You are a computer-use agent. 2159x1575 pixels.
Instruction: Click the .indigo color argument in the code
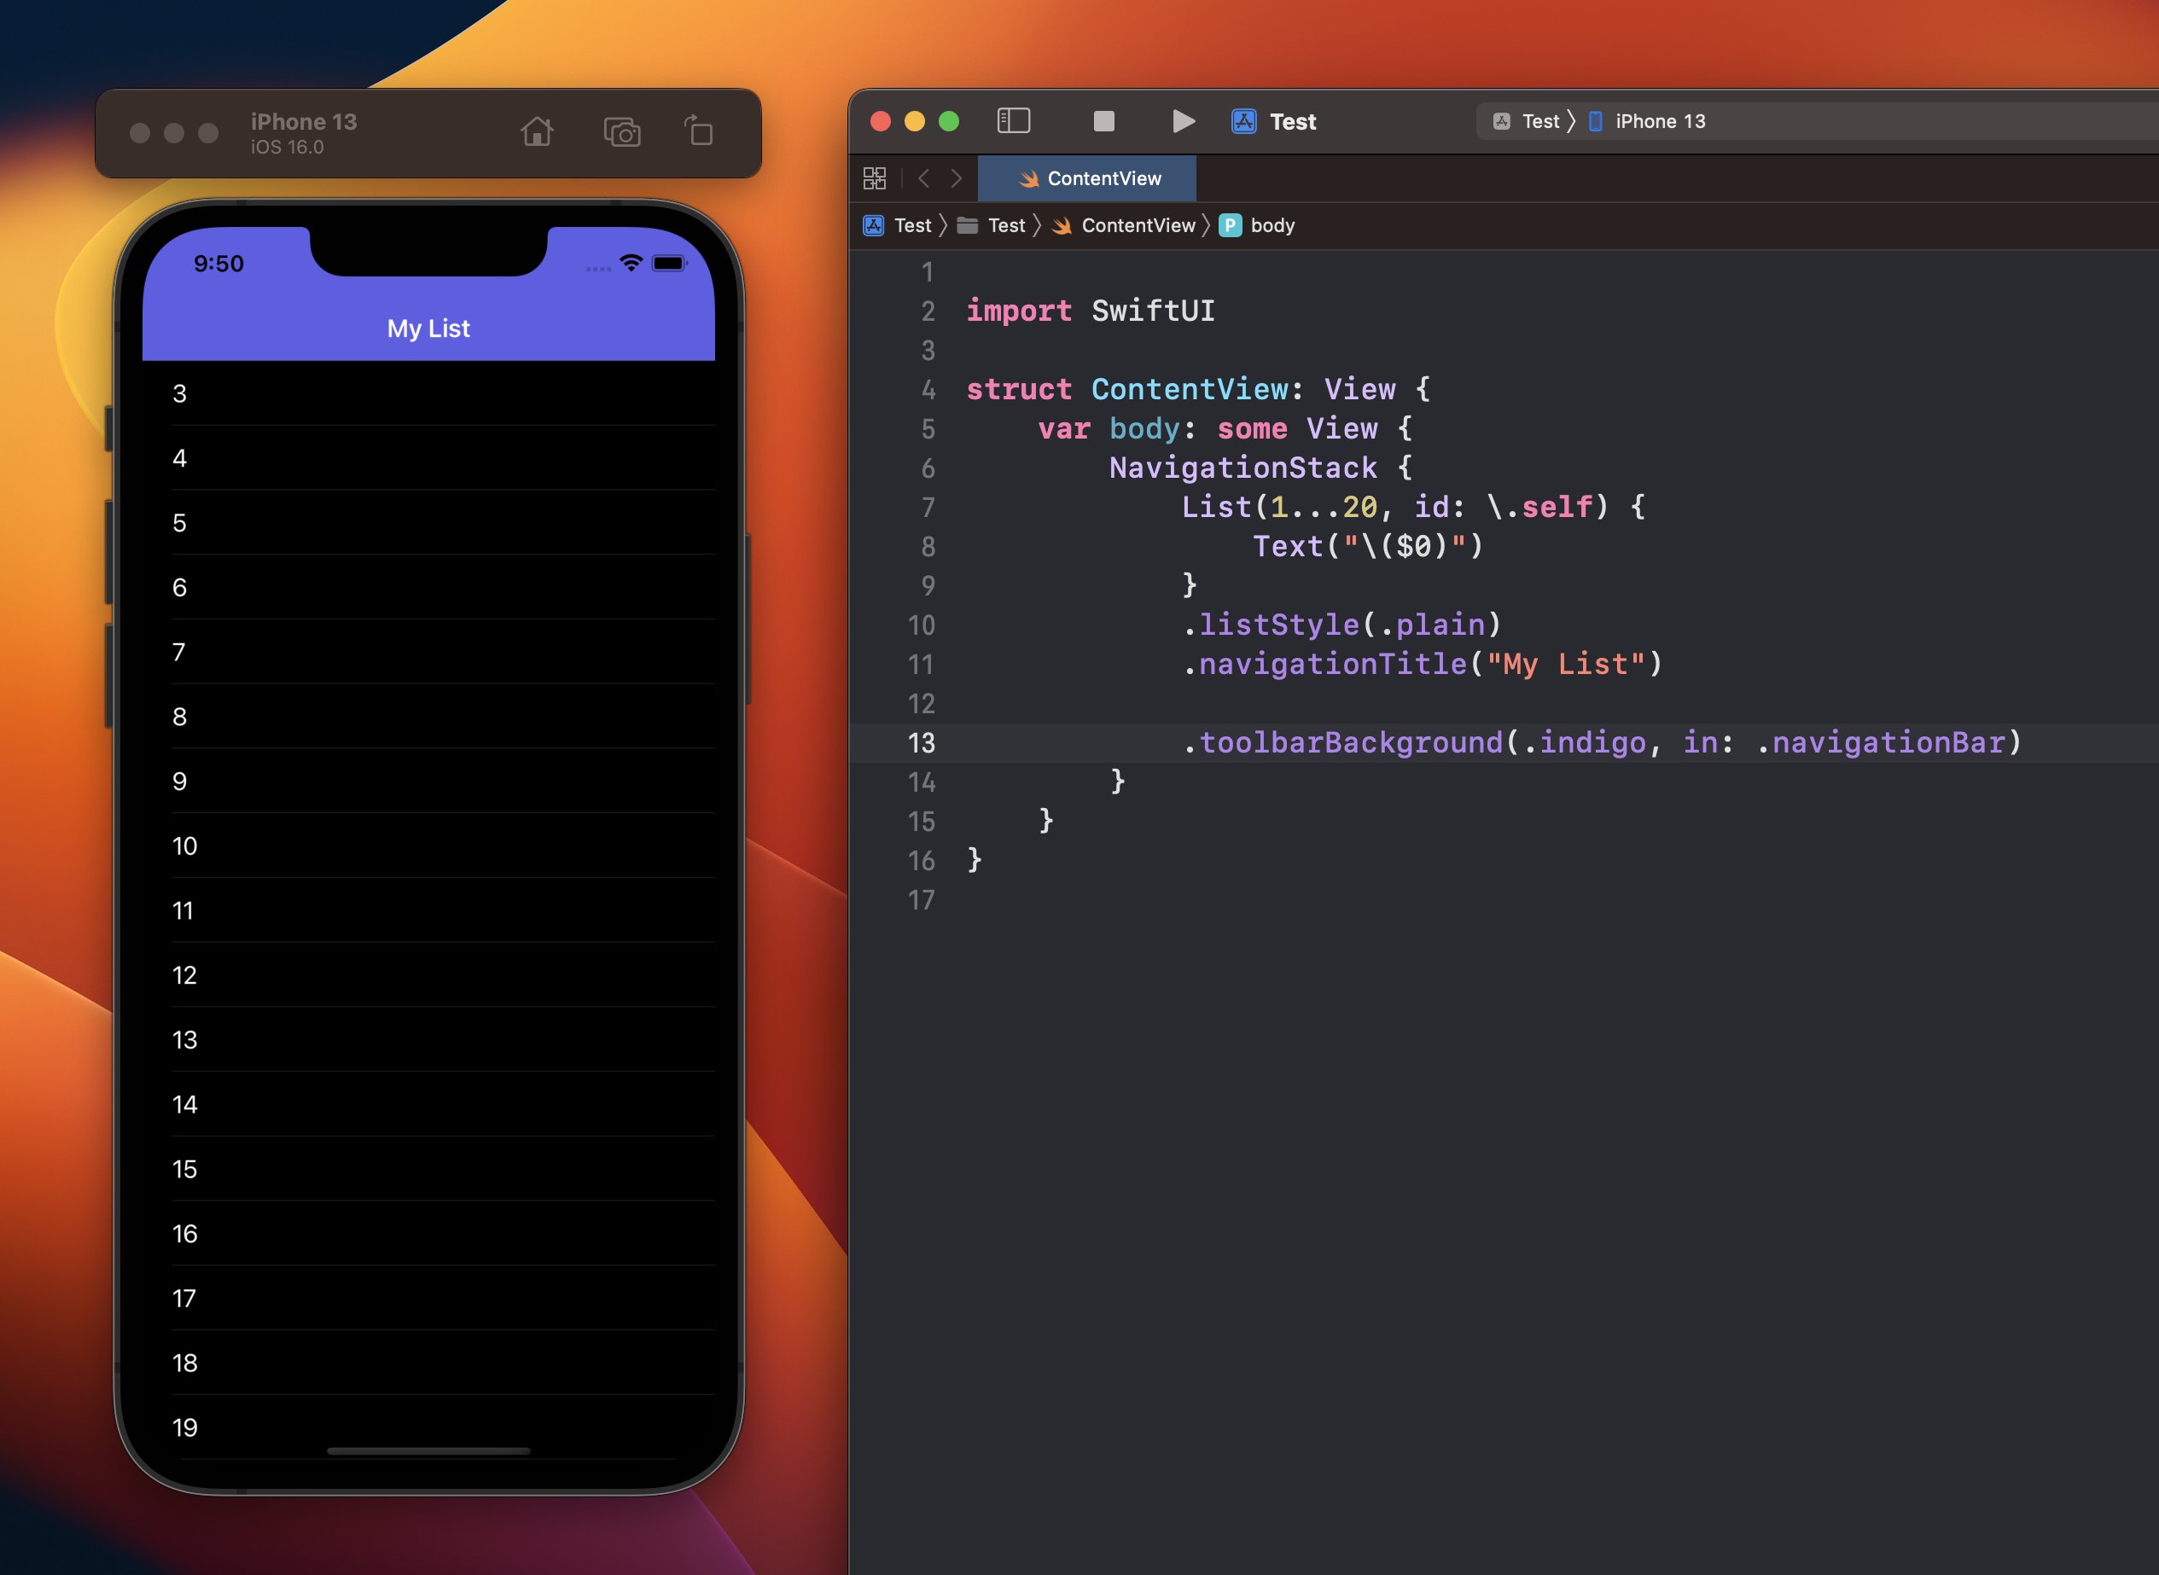(1584, 741)
